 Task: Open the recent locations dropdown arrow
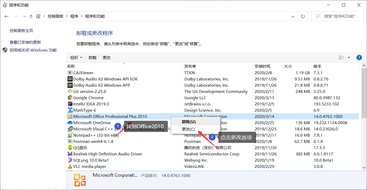click(24, 16)
